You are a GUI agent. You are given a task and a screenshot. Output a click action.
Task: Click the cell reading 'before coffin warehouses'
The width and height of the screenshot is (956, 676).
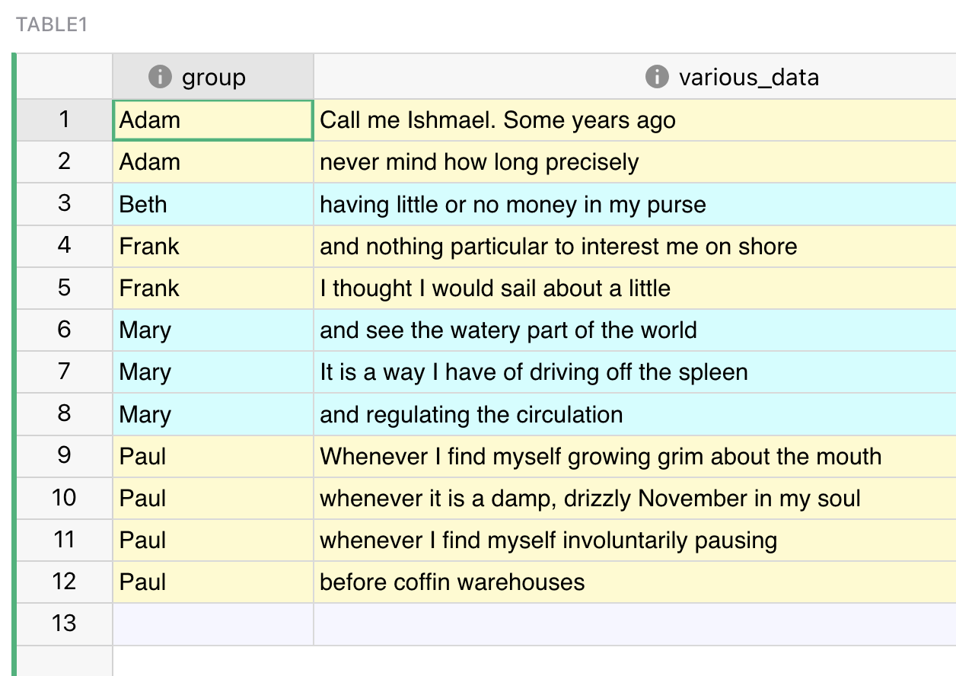click(533, 582)
